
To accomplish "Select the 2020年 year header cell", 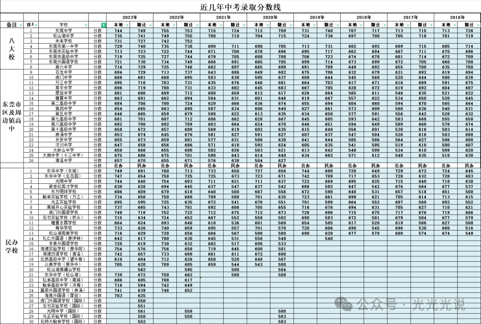I will coord(270,17).
